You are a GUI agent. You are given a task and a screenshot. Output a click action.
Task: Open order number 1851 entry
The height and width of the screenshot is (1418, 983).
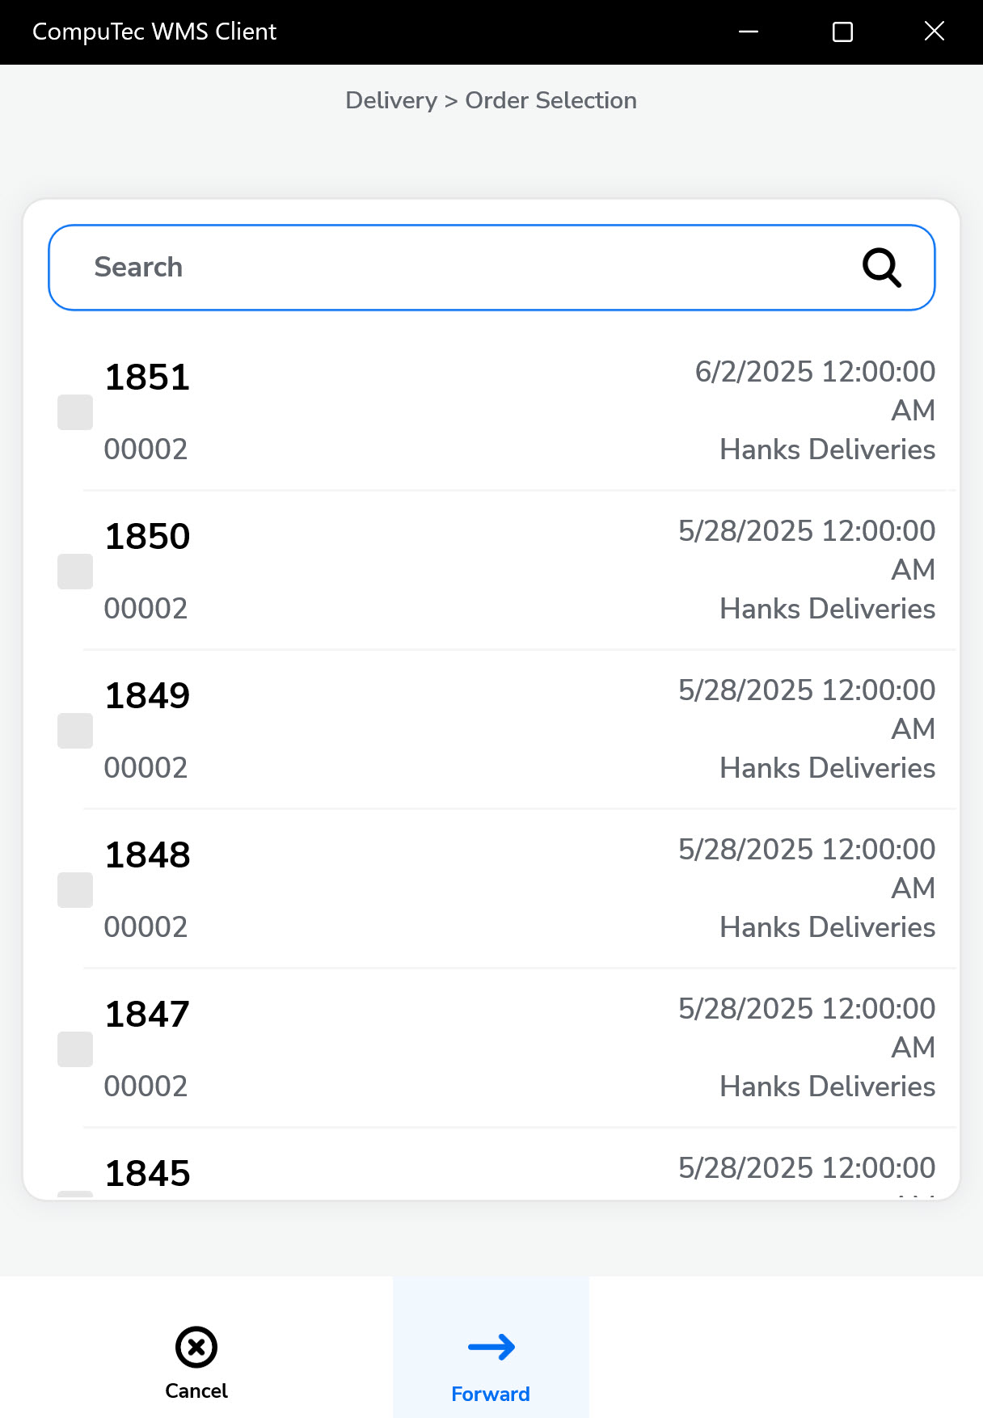point(148,378)
